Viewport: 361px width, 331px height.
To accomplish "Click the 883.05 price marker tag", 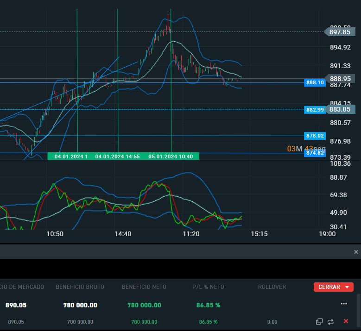I will [340, 109].
